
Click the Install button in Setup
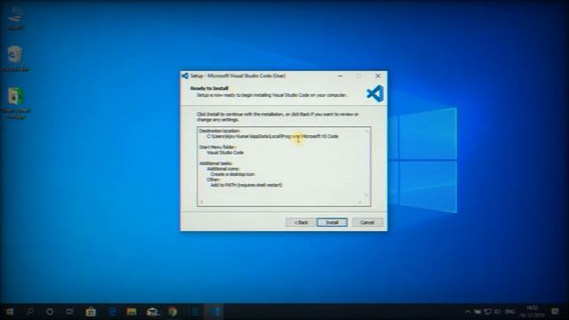coord(332,222)
